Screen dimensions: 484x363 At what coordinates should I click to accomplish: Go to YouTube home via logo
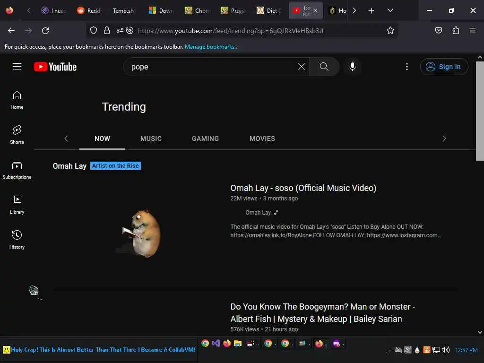pyautogui.click(x=55, y=67)
